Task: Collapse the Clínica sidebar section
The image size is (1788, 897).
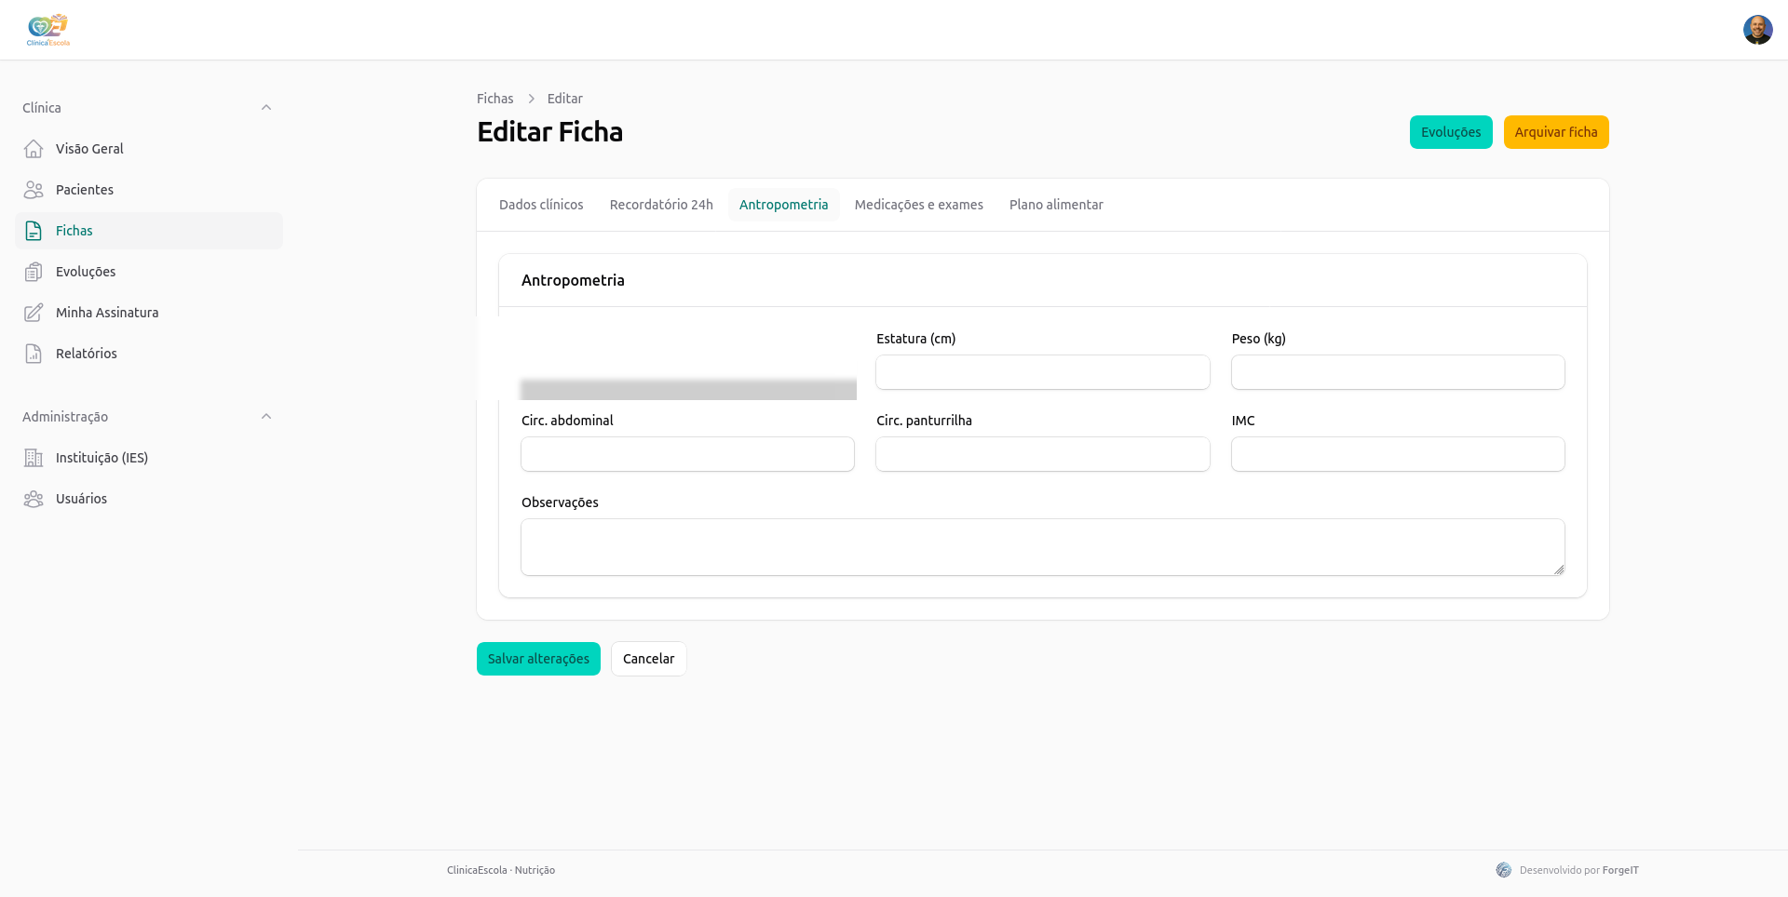Action: point(266,108)
